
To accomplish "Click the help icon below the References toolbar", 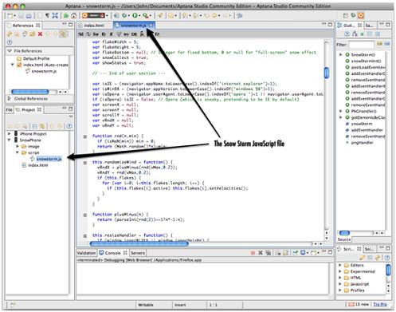I will [x=10, y=42].
